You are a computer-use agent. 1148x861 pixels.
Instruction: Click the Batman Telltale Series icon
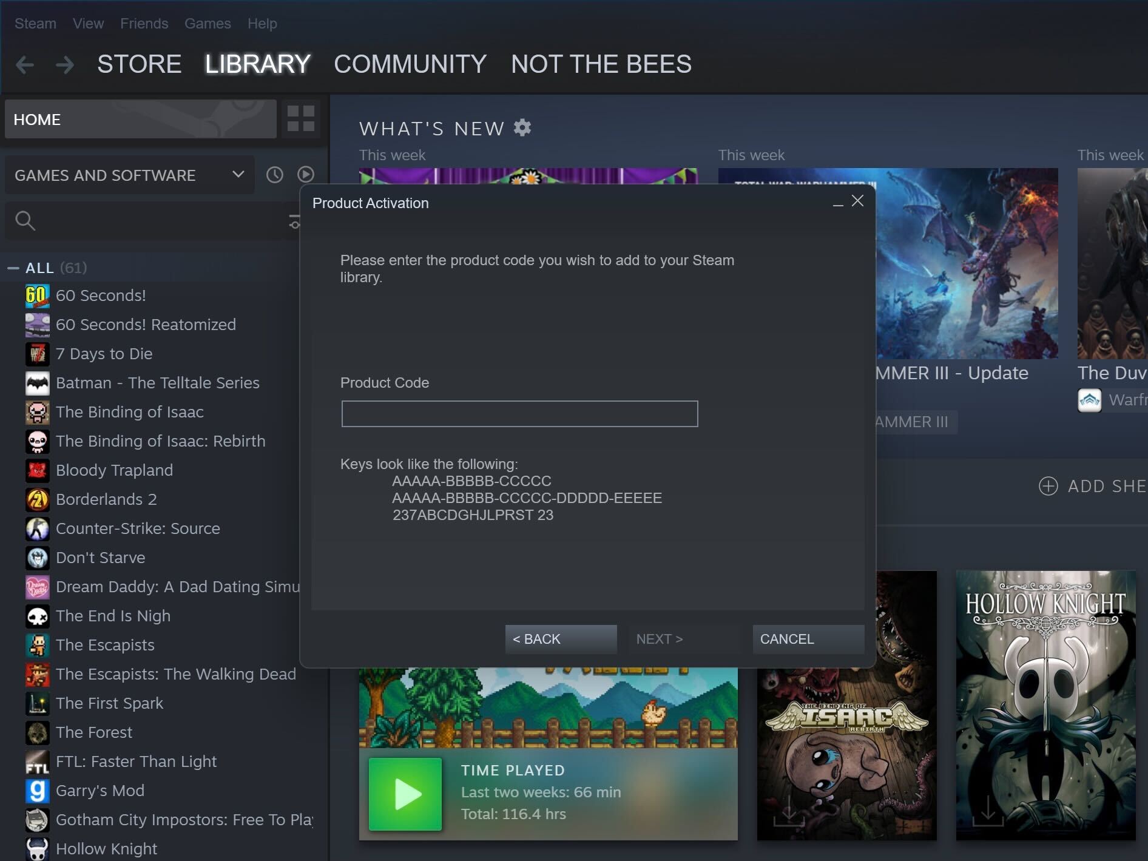pyautogui.click(x=38, y=383)
